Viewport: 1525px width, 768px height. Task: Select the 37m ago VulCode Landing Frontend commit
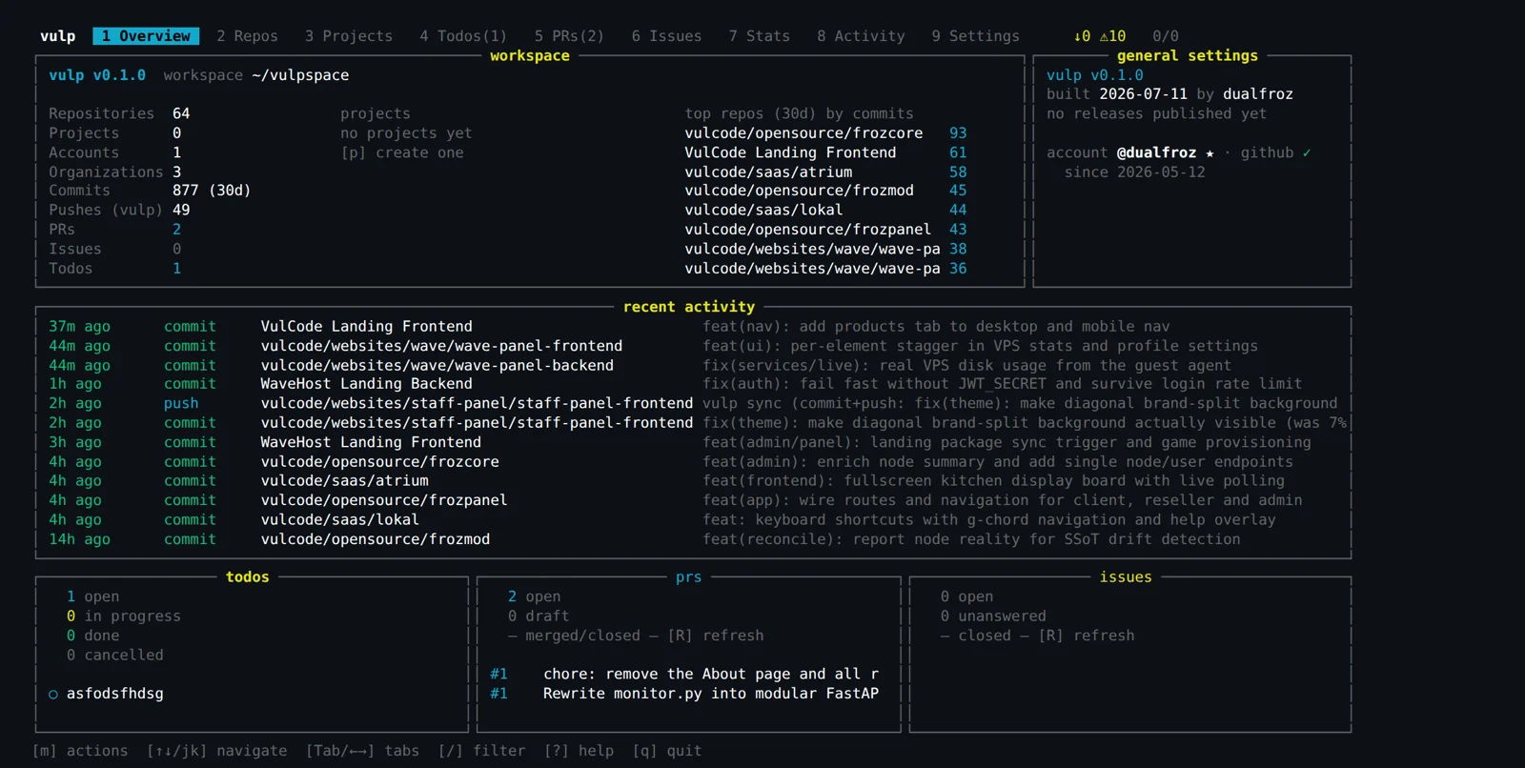[693, 327]
